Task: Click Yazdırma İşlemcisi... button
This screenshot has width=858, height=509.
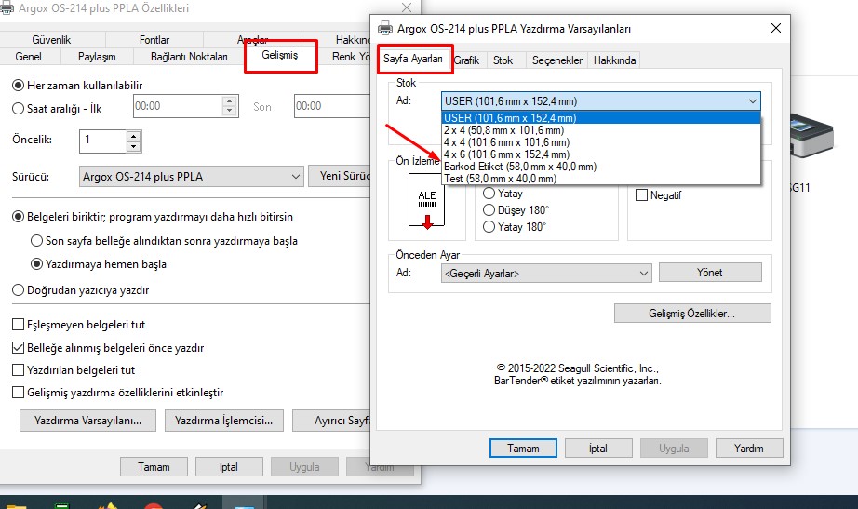Action: coord(223,421)
